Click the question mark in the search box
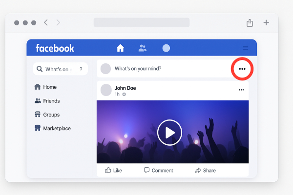The height and width of the screenshot is (195, 293). click(x=81, y=69)
